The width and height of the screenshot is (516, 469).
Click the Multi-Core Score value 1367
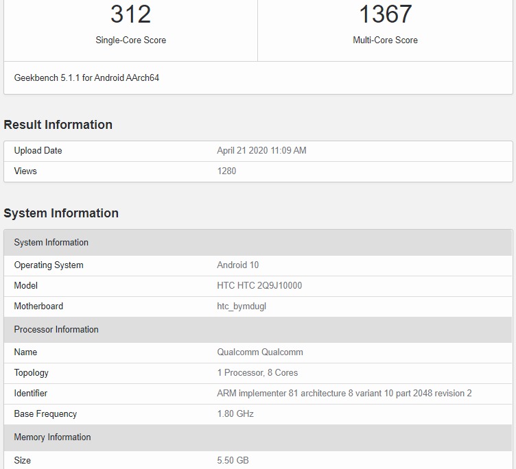point(385,14)
